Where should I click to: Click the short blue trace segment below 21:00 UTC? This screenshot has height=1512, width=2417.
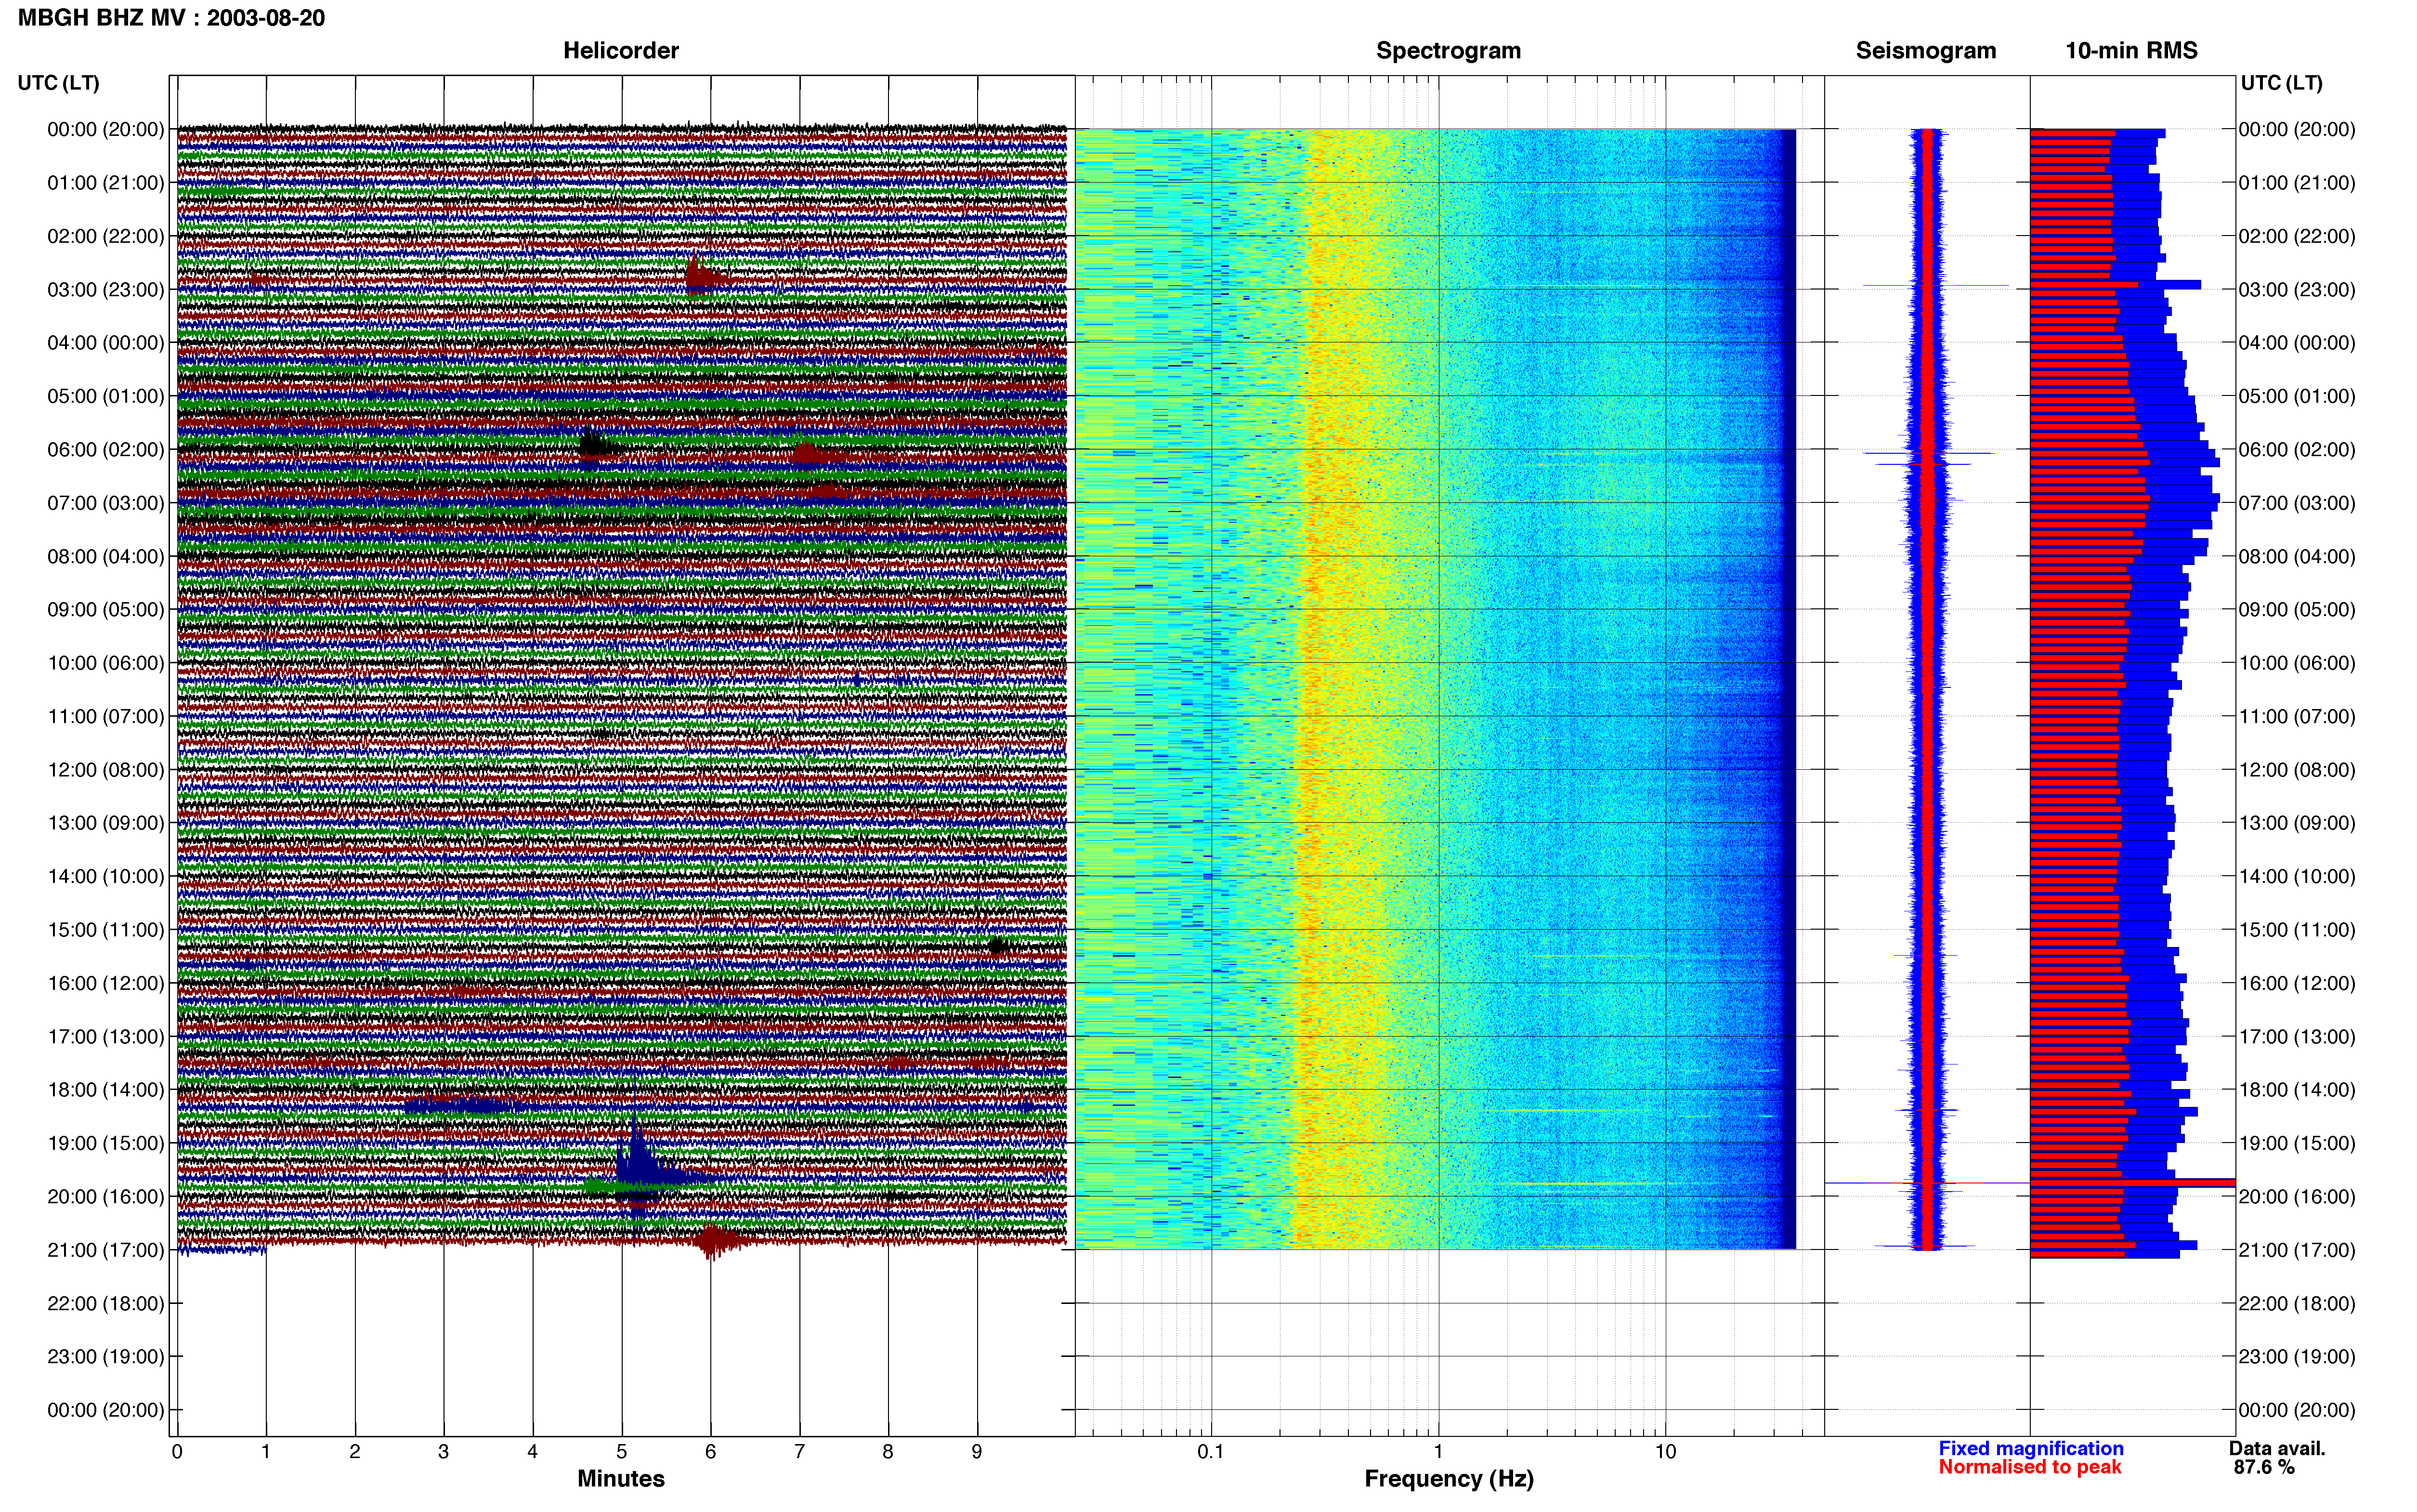tap(222, 1250)
